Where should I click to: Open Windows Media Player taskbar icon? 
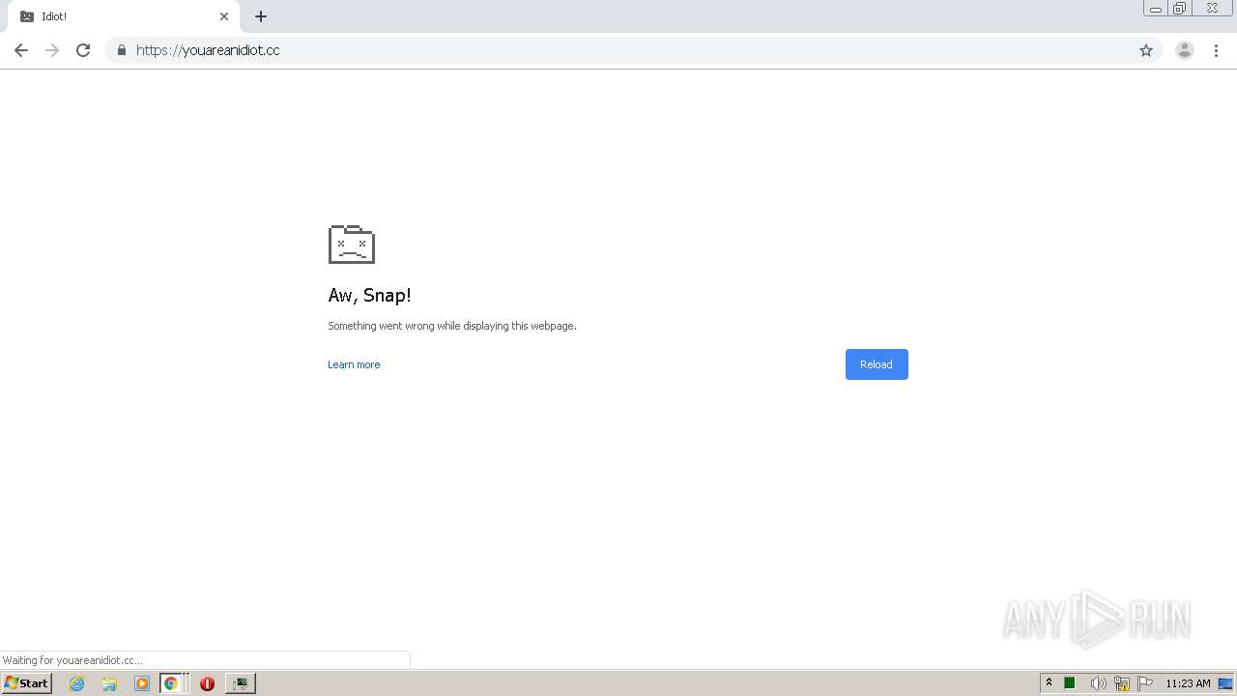(142, 683)
